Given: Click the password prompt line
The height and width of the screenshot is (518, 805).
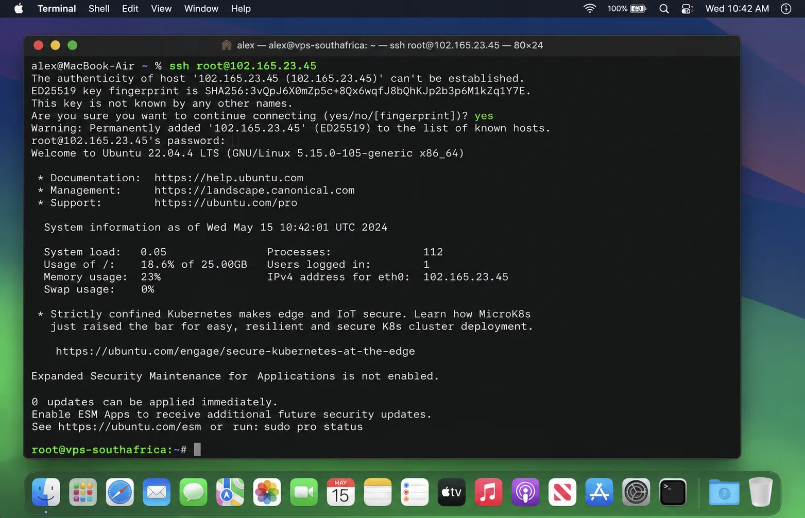Looking at the screenshot, I should (x=128, y=141).
